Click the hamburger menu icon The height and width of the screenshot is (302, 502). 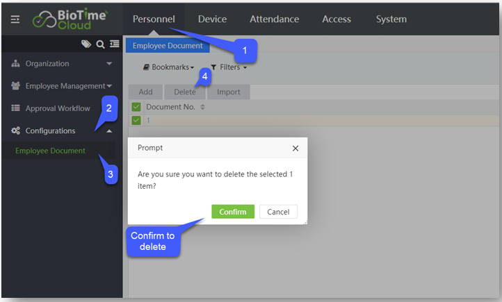pos(15,19)
